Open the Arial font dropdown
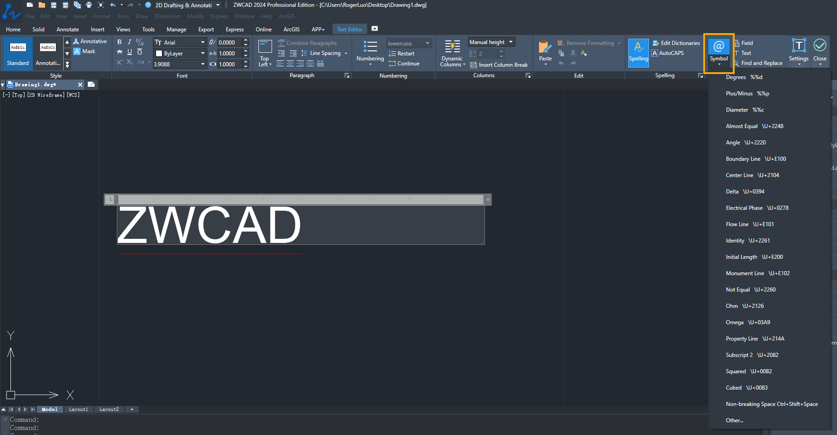The width and height of the screenshot is (837, 435). coord(203,42)
